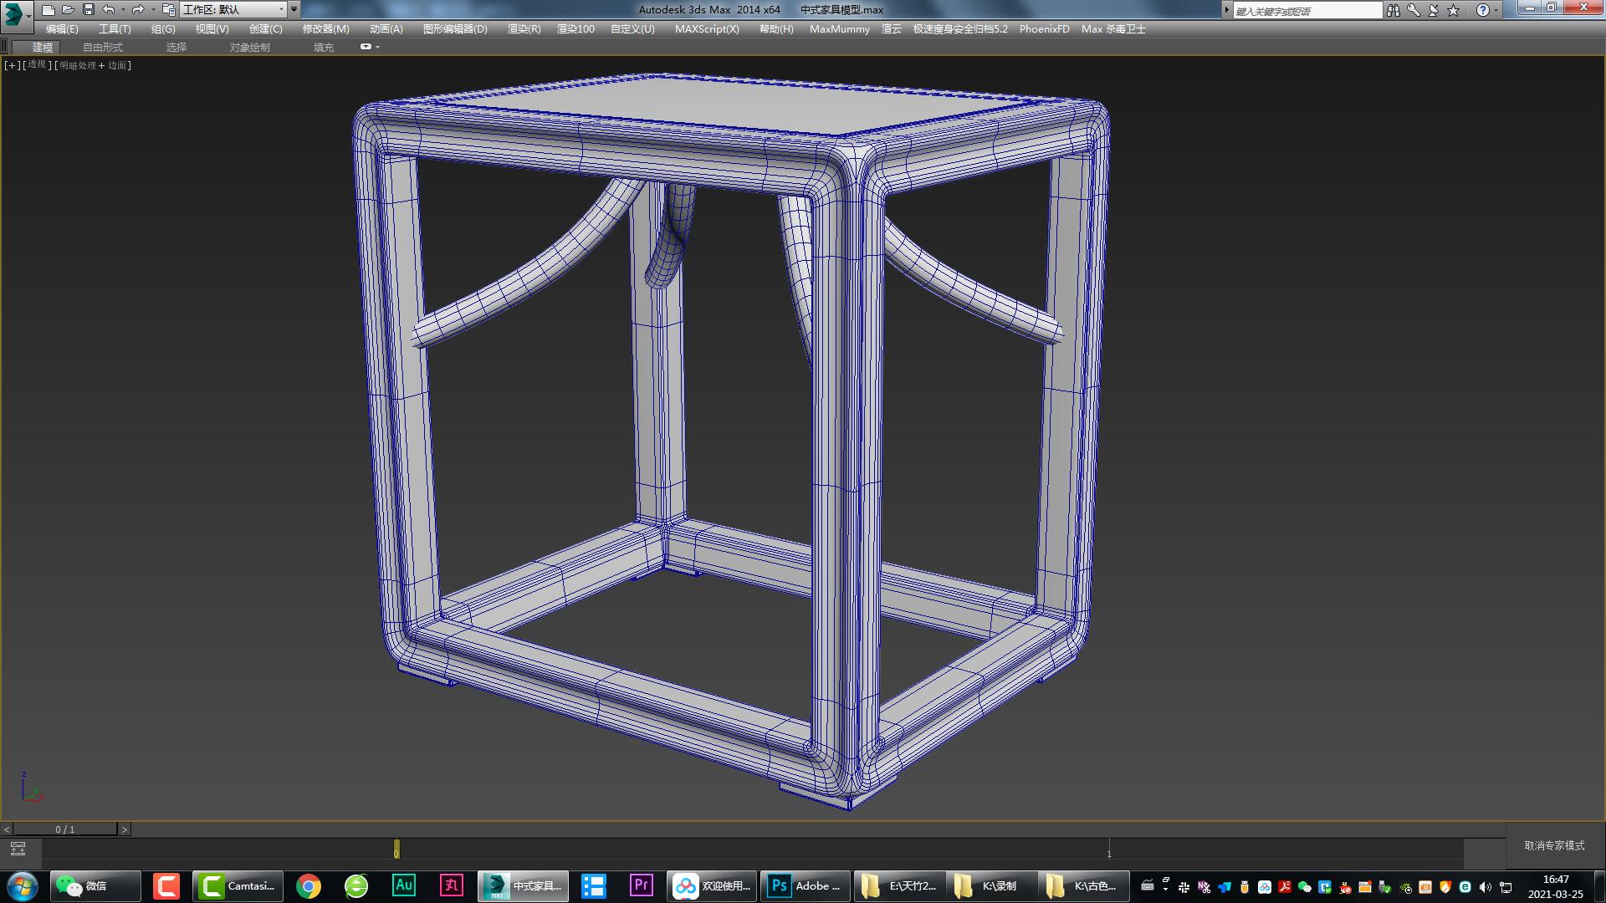Click the Redo arrow icon

(138, 10)
